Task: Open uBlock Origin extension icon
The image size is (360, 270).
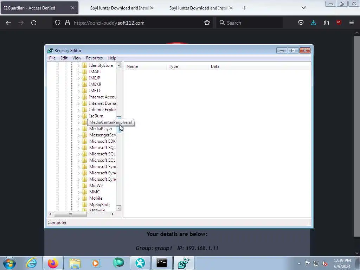Action: (x=339, y=22)
